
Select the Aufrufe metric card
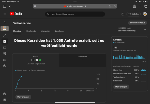[x=36, y=60]
